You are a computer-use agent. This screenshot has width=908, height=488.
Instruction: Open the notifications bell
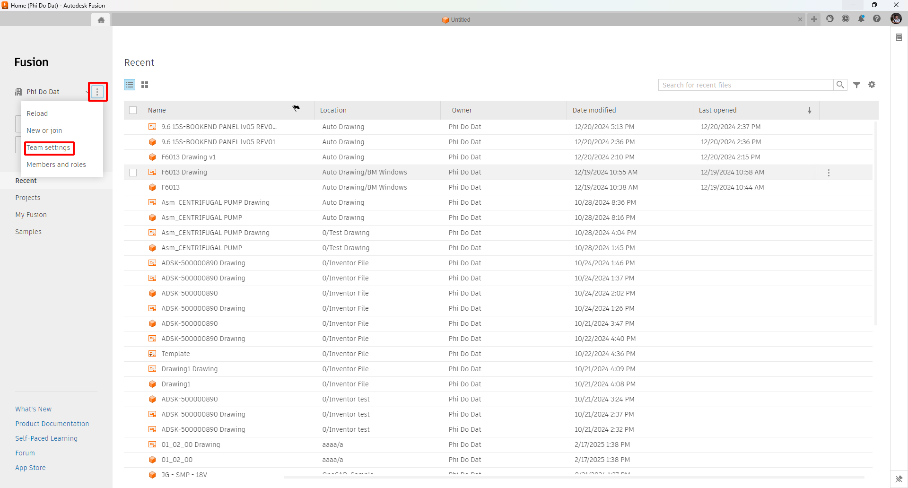861,19
